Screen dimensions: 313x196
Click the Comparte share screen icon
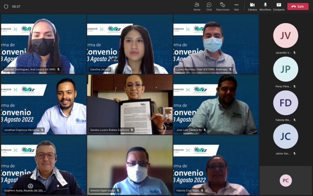(x=278, y=6)
